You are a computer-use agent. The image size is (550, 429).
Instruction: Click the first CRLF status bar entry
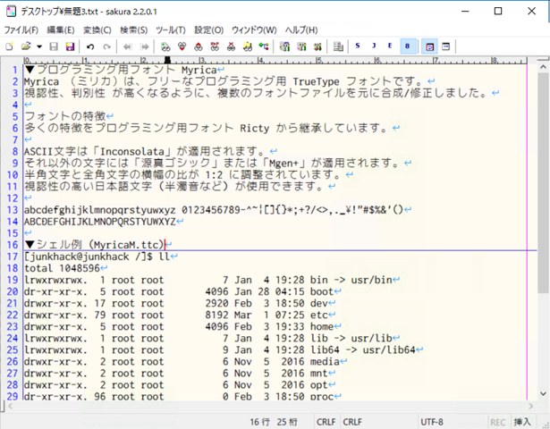(326, 422)
